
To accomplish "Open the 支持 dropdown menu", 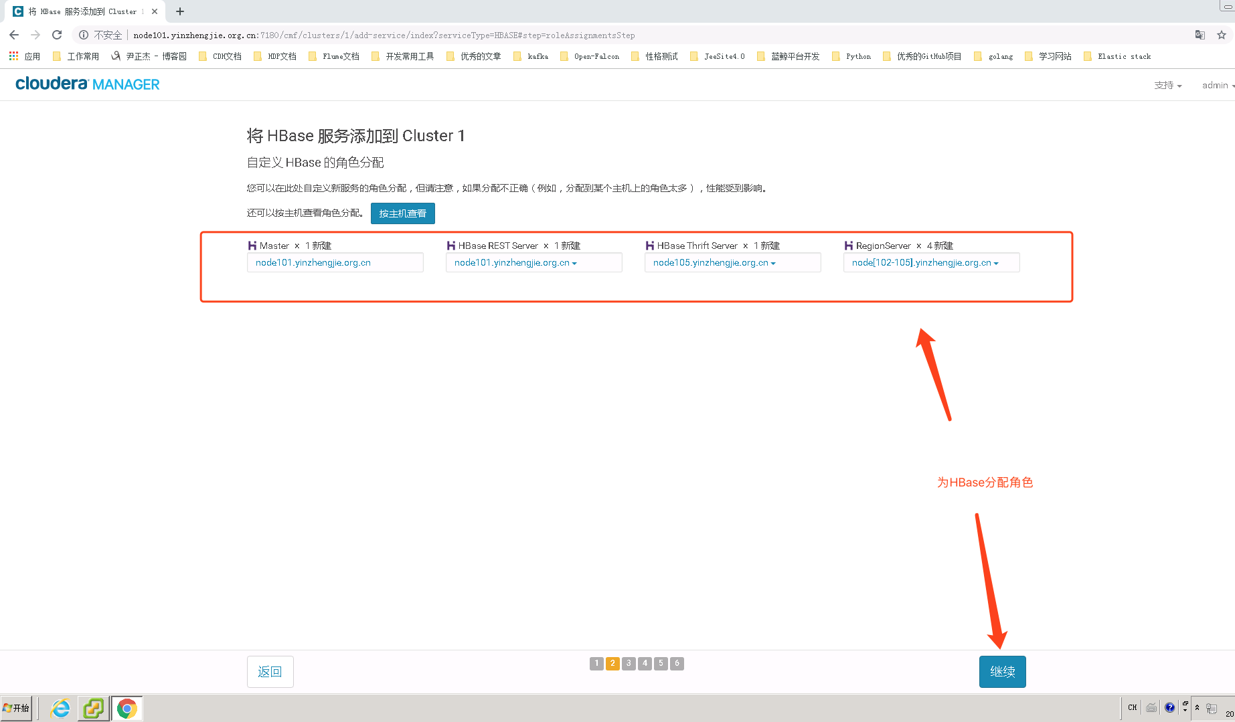I will tap(1167, 85).
